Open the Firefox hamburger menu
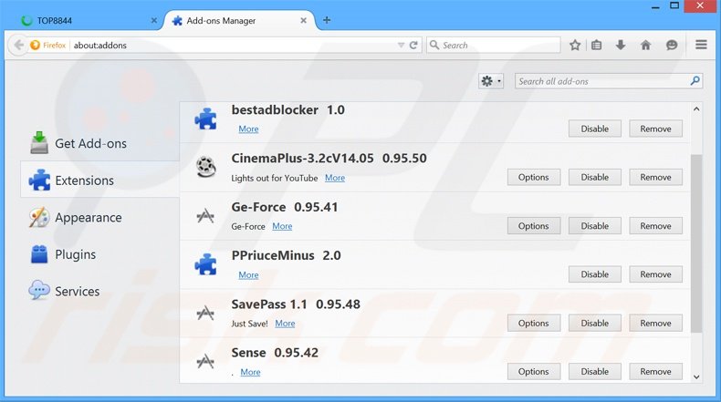The height and width of the screenshot is (402, 721). pos(701,45)
